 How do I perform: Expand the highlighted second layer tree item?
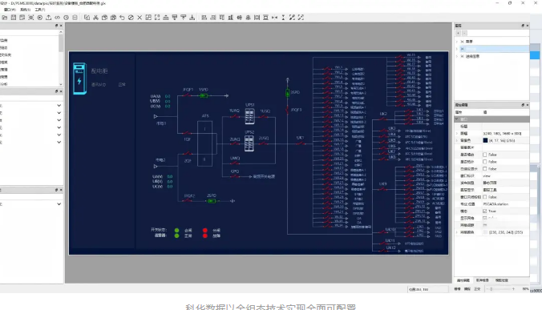point(457,49)
